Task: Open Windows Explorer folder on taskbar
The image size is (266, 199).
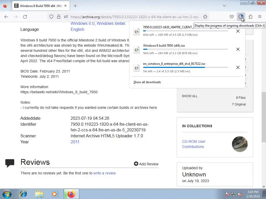Action: 39,194
